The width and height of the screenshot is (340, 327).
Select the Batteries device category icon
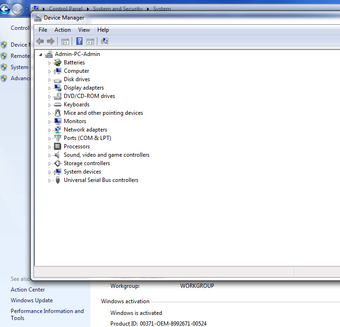click(x=58, y=63)
